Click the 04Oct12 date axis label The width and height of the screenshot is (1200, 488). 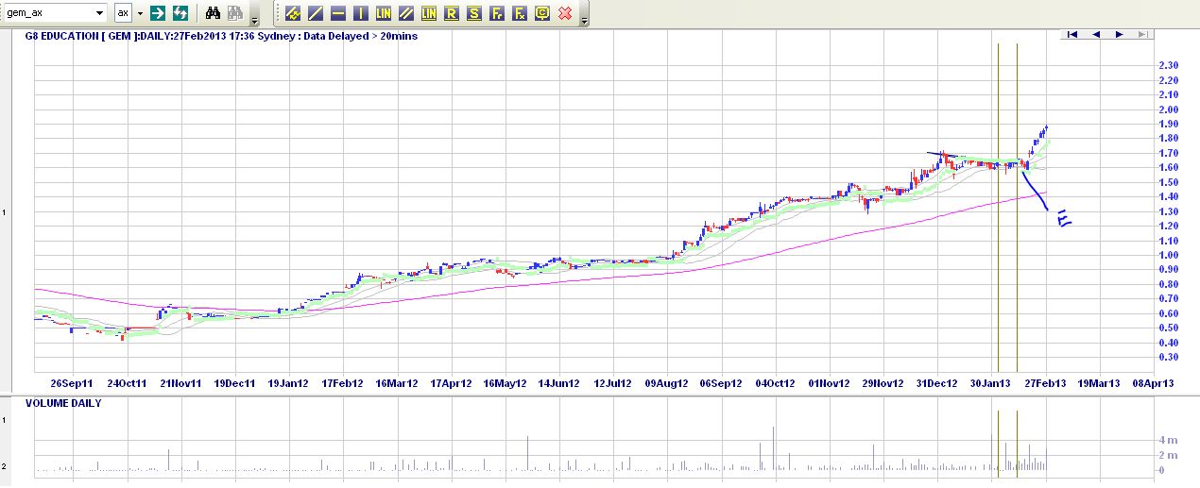point(776,383)
